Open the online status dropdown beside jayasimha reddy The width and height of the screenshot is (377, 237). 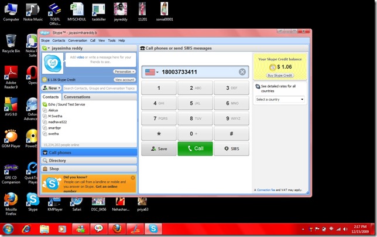click(46, 48)
